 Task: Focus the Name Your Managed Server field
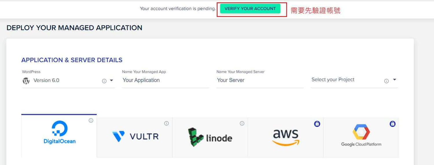click(260, 80)
